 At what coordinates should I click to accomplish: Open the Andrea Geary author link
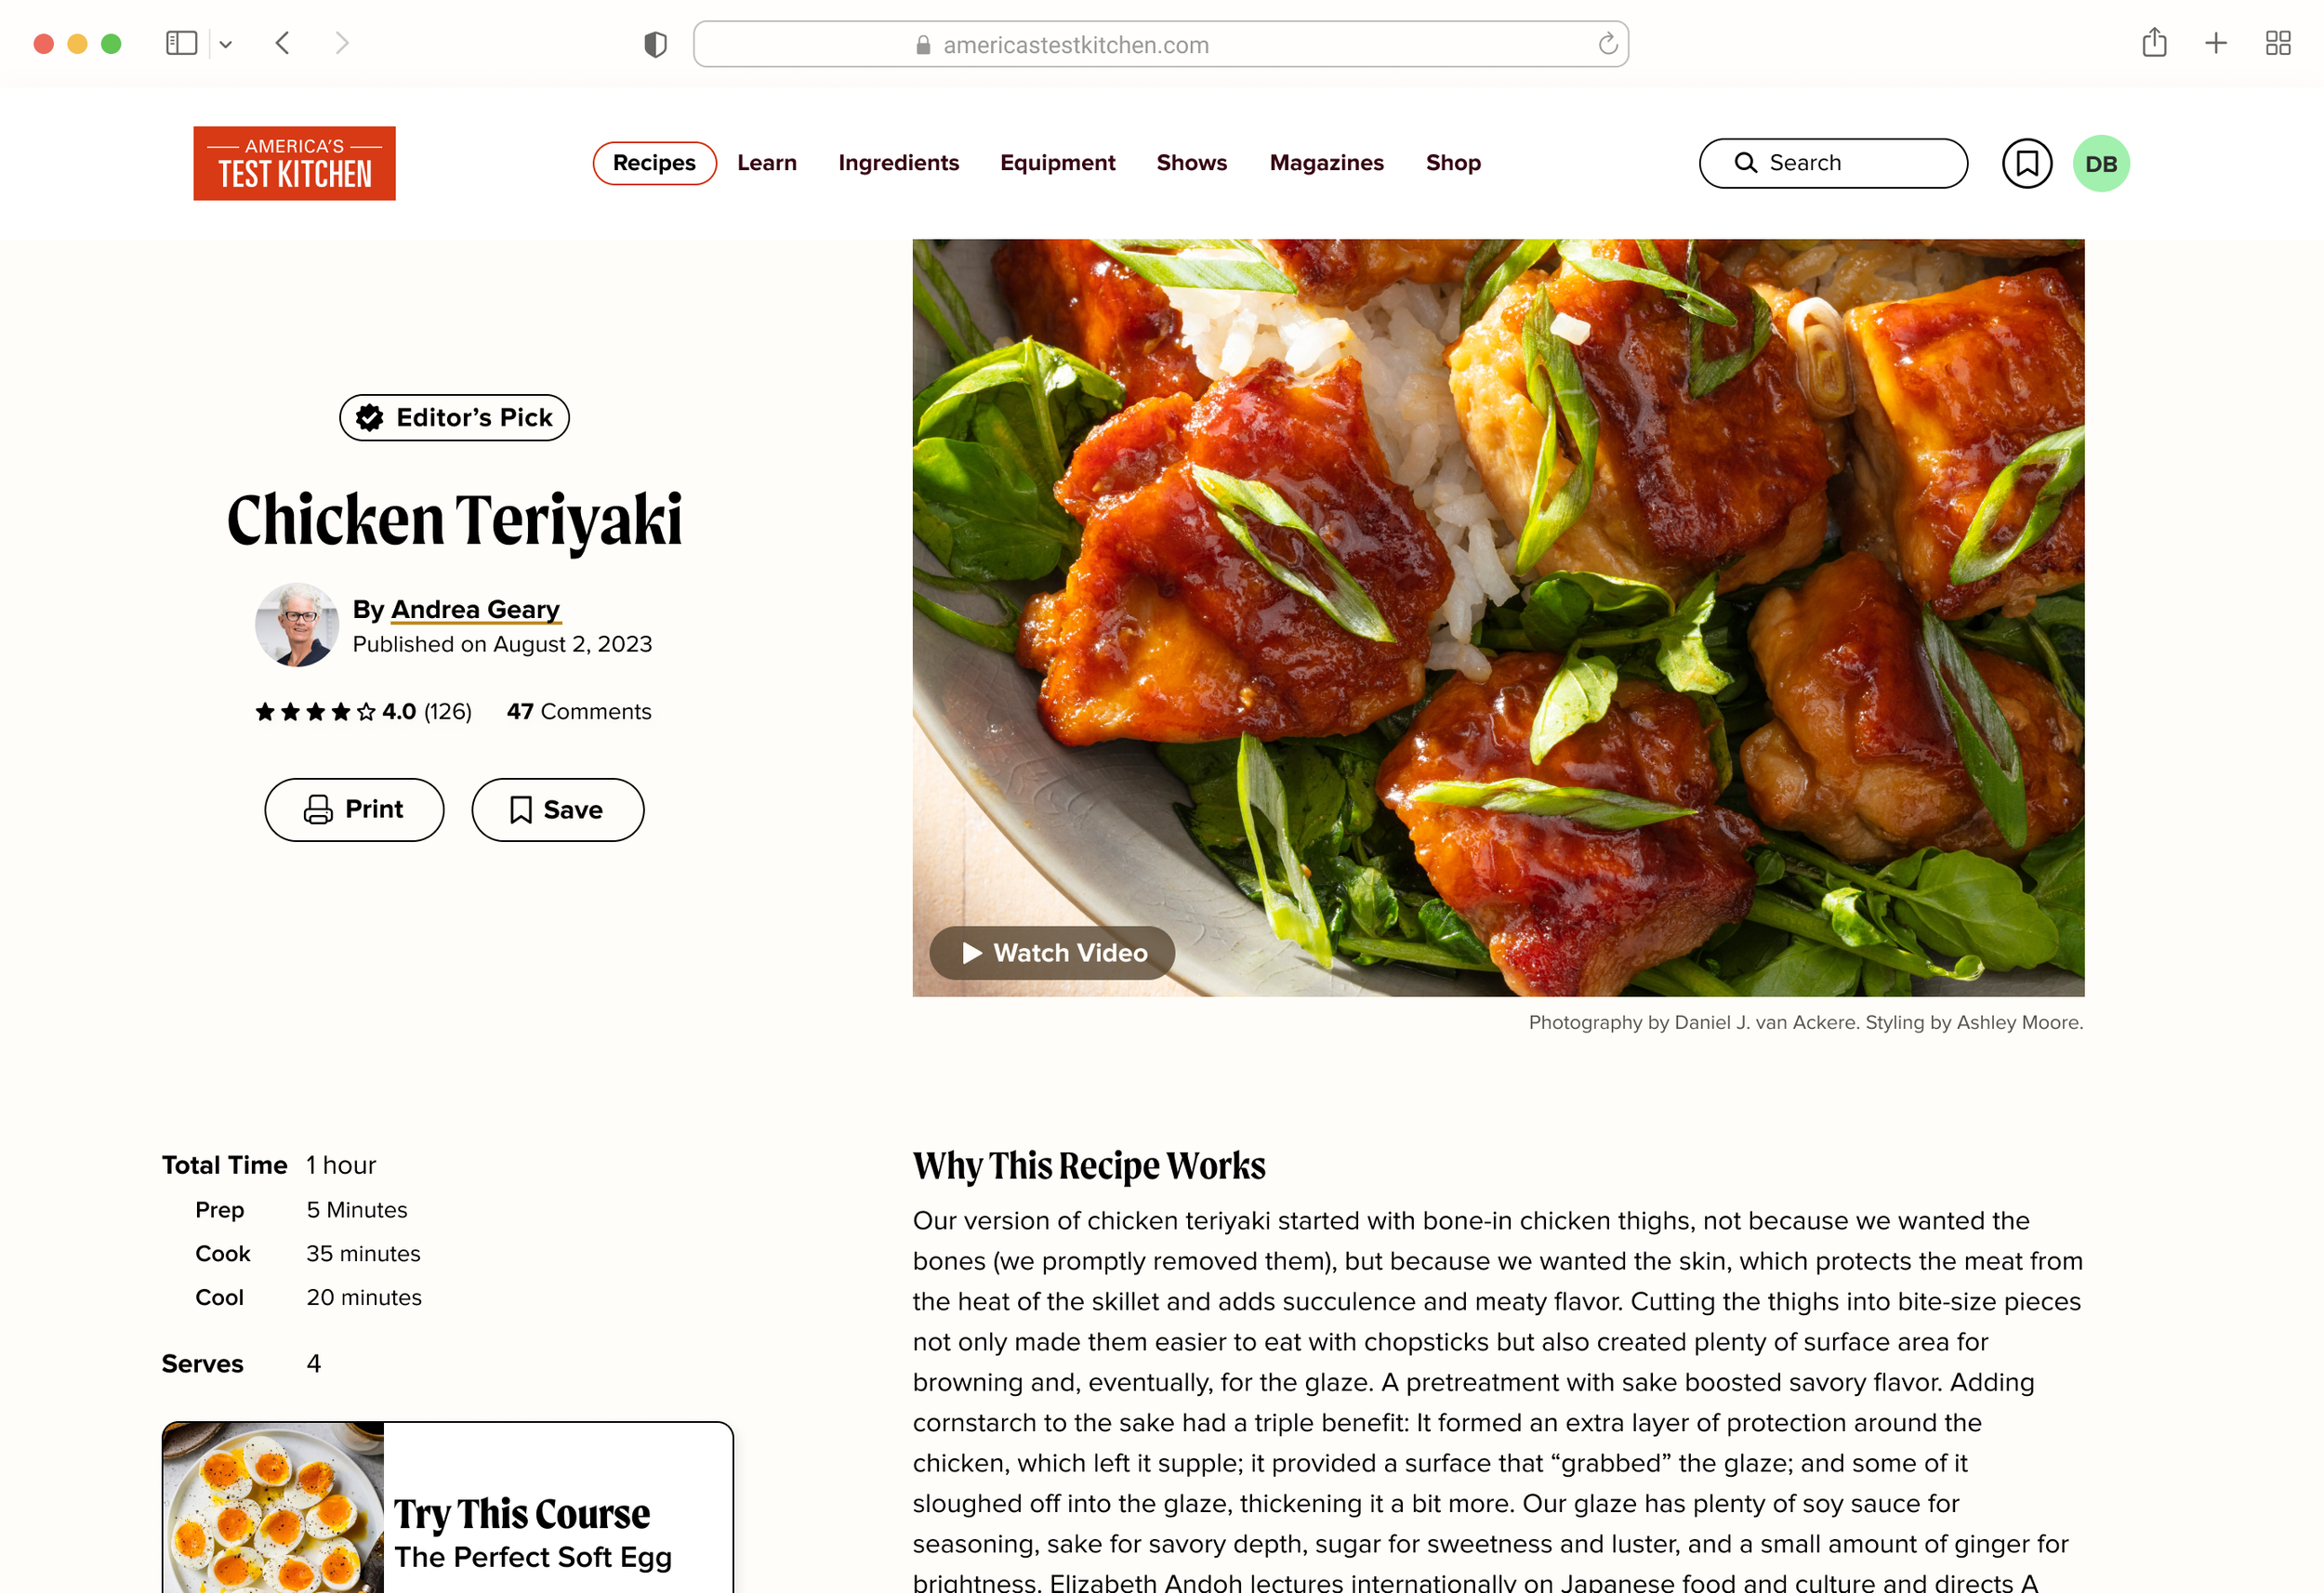(x=475, y=609)
